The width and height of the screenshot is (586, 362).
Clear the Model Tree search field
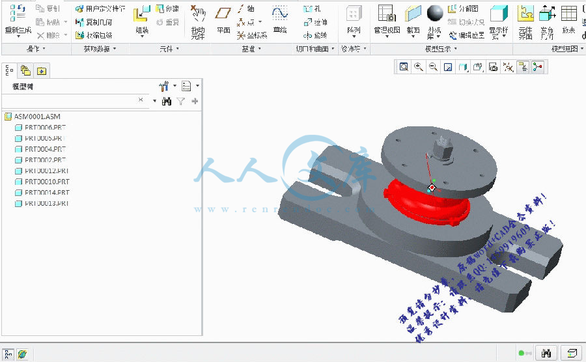tap(141, 100)
